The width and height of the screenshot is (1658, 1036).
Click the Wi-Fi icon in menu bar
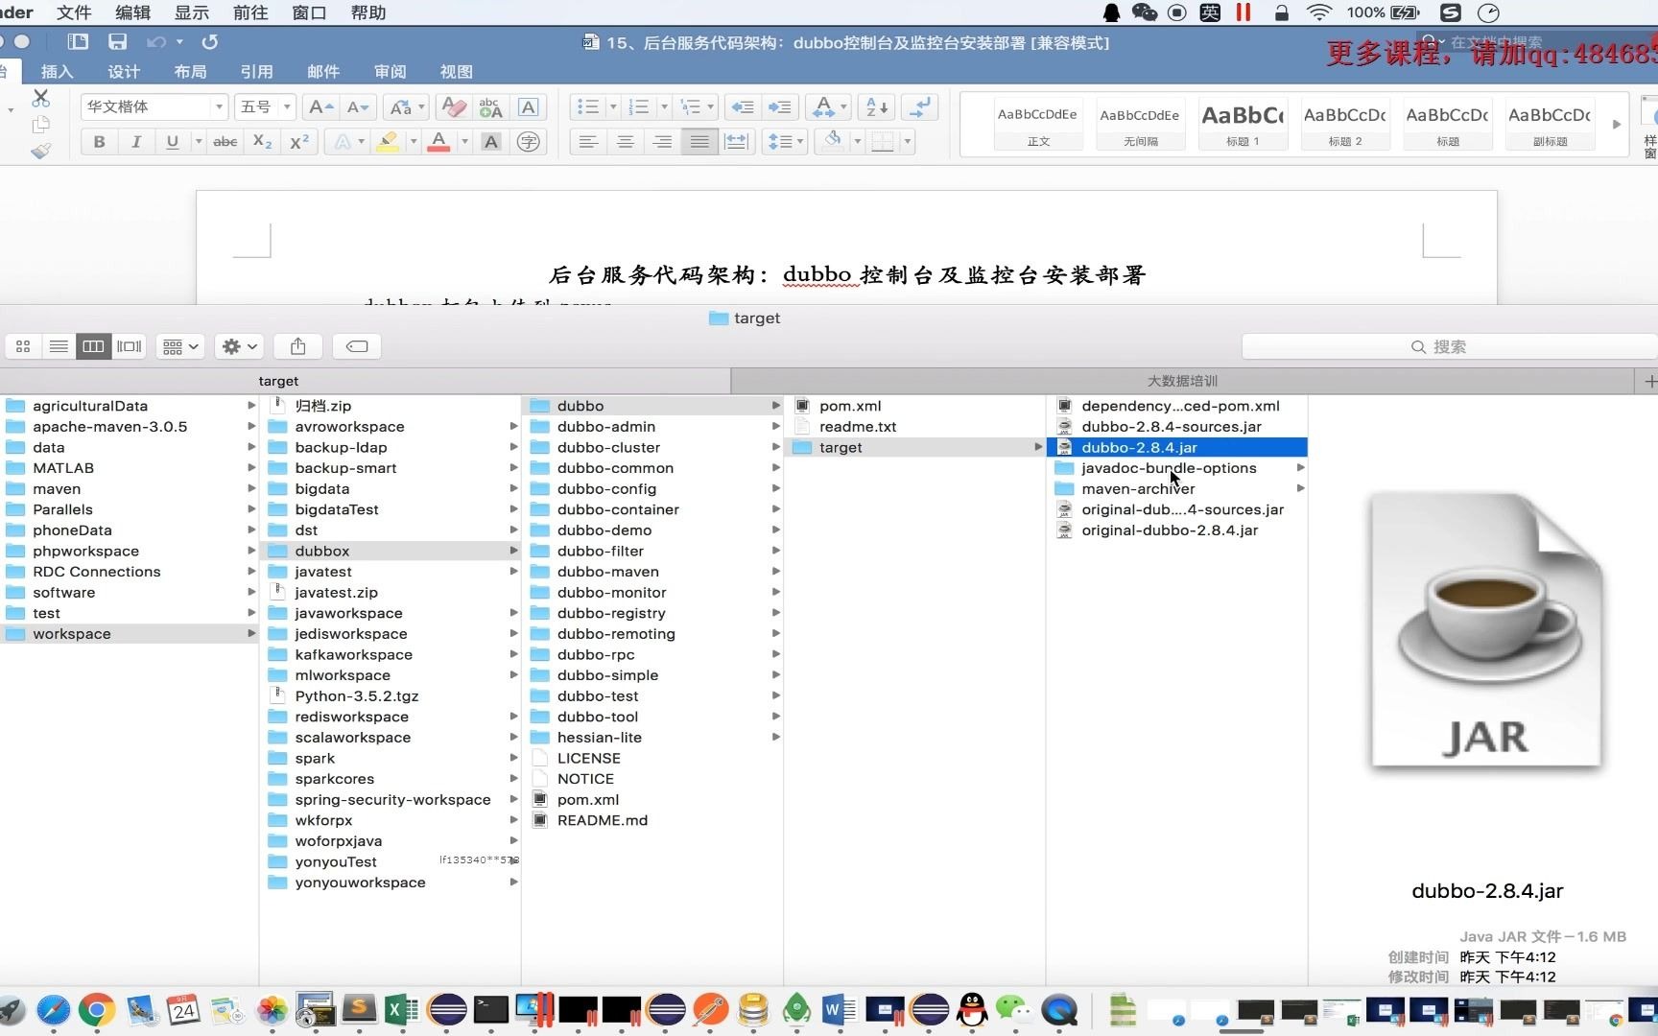(x=1319, y=12)
